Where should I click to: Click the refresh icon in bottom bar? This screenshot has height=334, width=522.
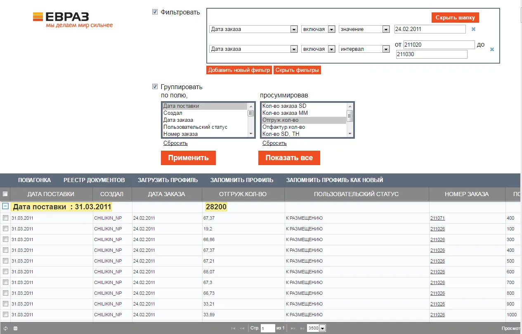(x=6, y=328)
